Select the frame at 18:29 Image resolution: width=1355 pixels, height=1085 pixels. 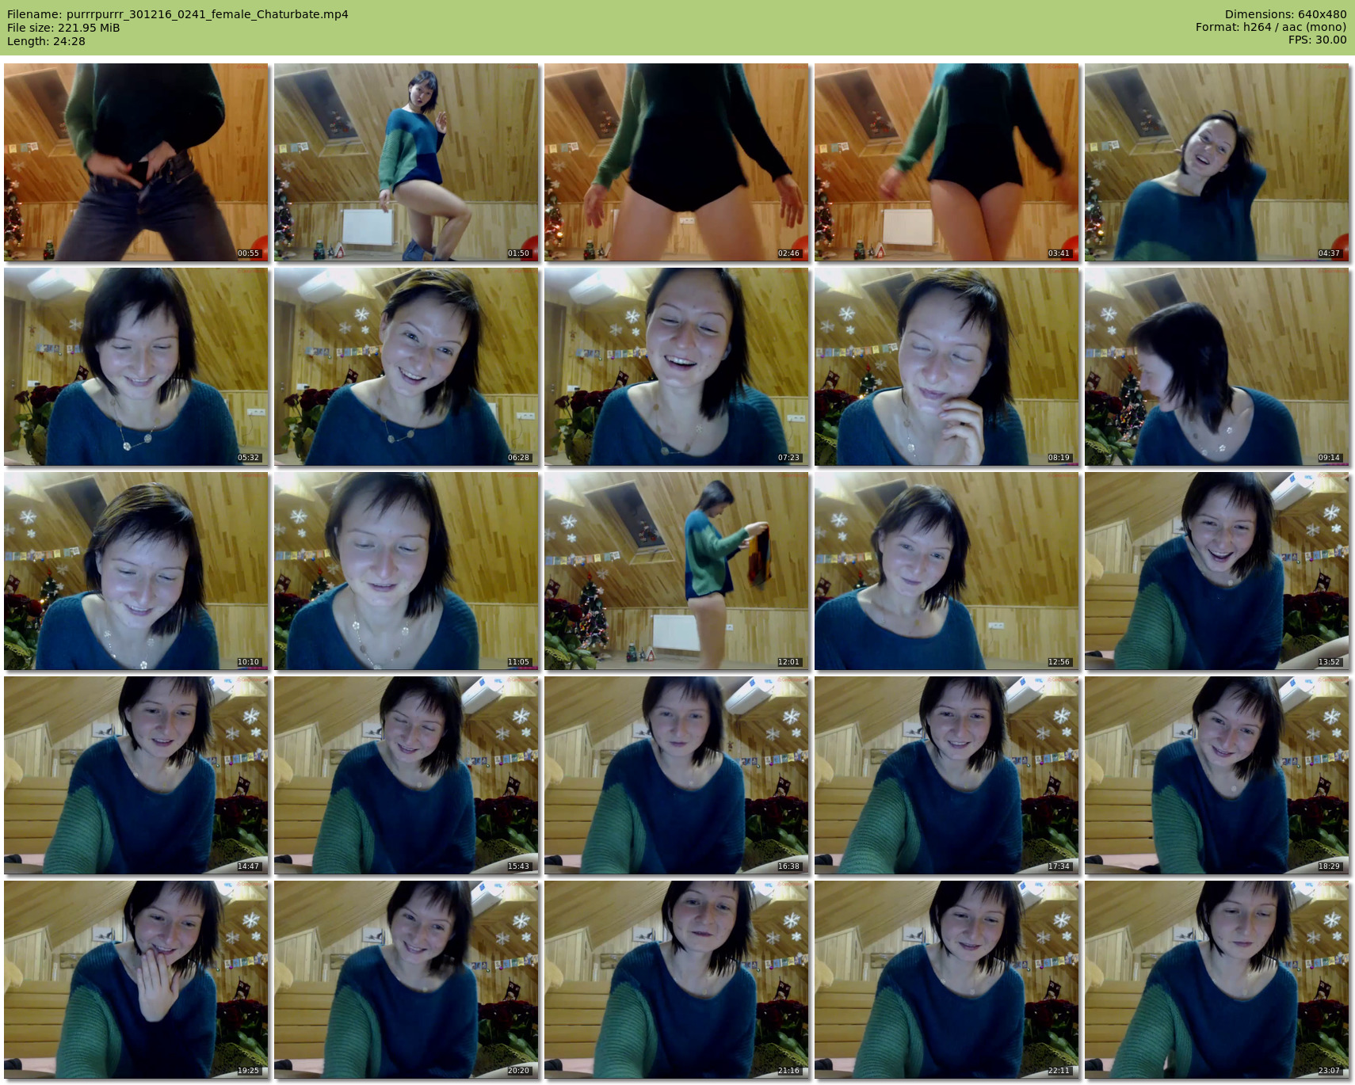click(1217, 775)
